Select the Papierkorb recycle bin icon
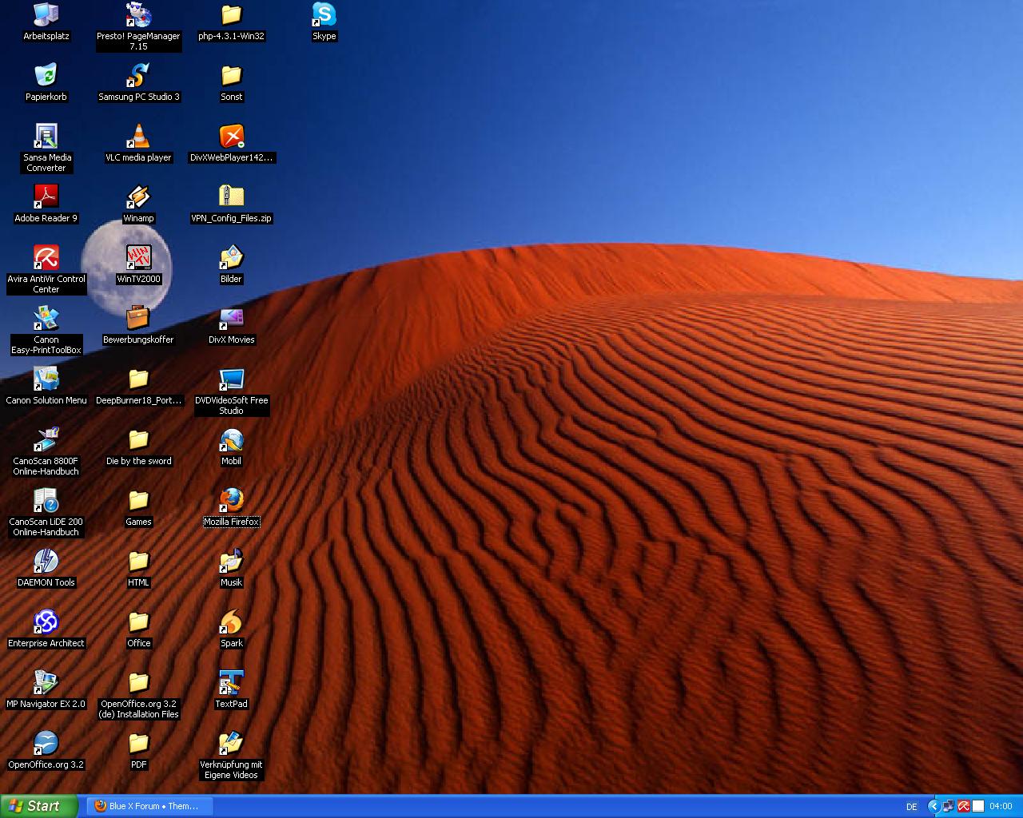 [x=46, y=76]
